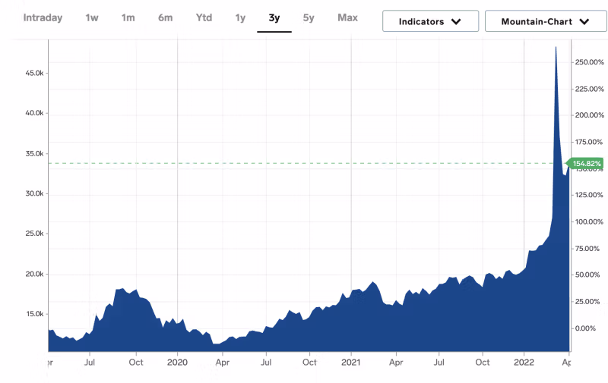Click the highest peak of the chart

click(x=556, y=48)
